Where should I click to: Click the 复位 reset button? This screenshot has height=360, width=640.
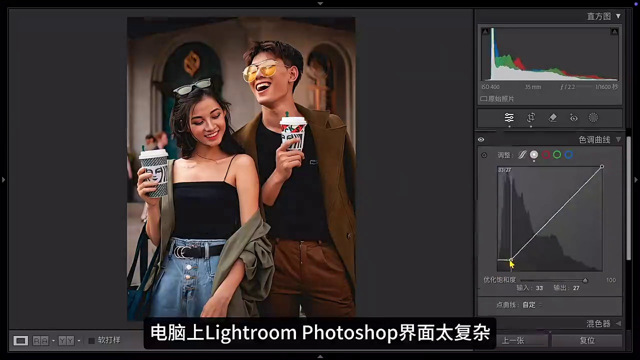pyautogui.click(x=587, y=340)
